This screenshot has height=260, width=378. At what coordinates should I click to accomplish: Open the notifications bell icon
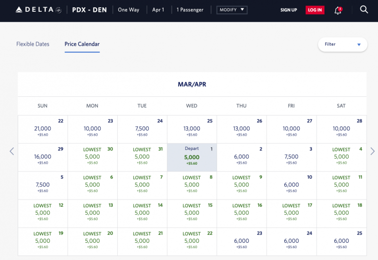point(338,10)
